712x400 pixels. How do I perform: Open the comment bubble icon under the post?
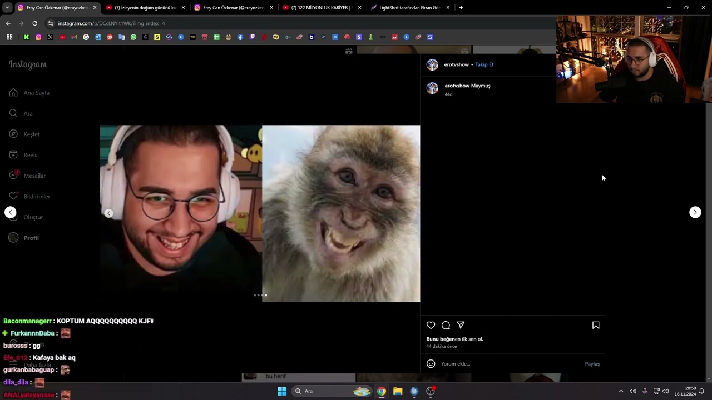(446, 325)
